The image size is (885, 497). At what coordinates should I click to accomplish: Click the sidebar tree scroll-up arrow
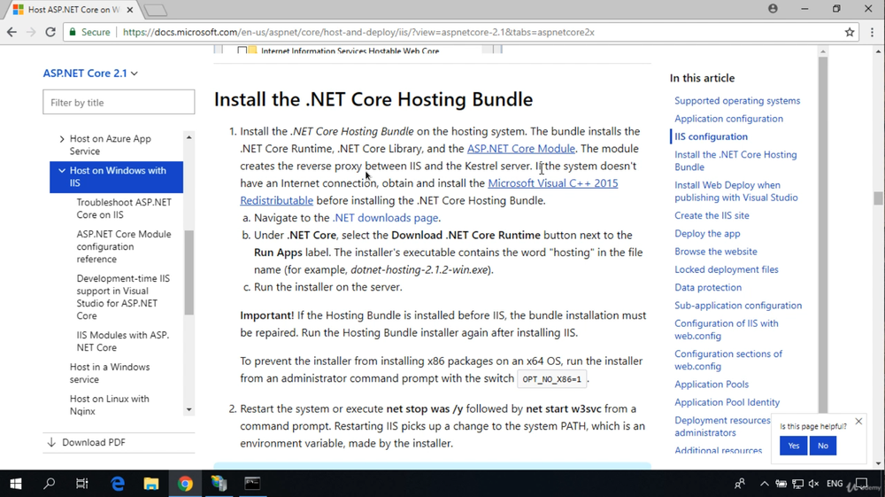click(189, 137)
